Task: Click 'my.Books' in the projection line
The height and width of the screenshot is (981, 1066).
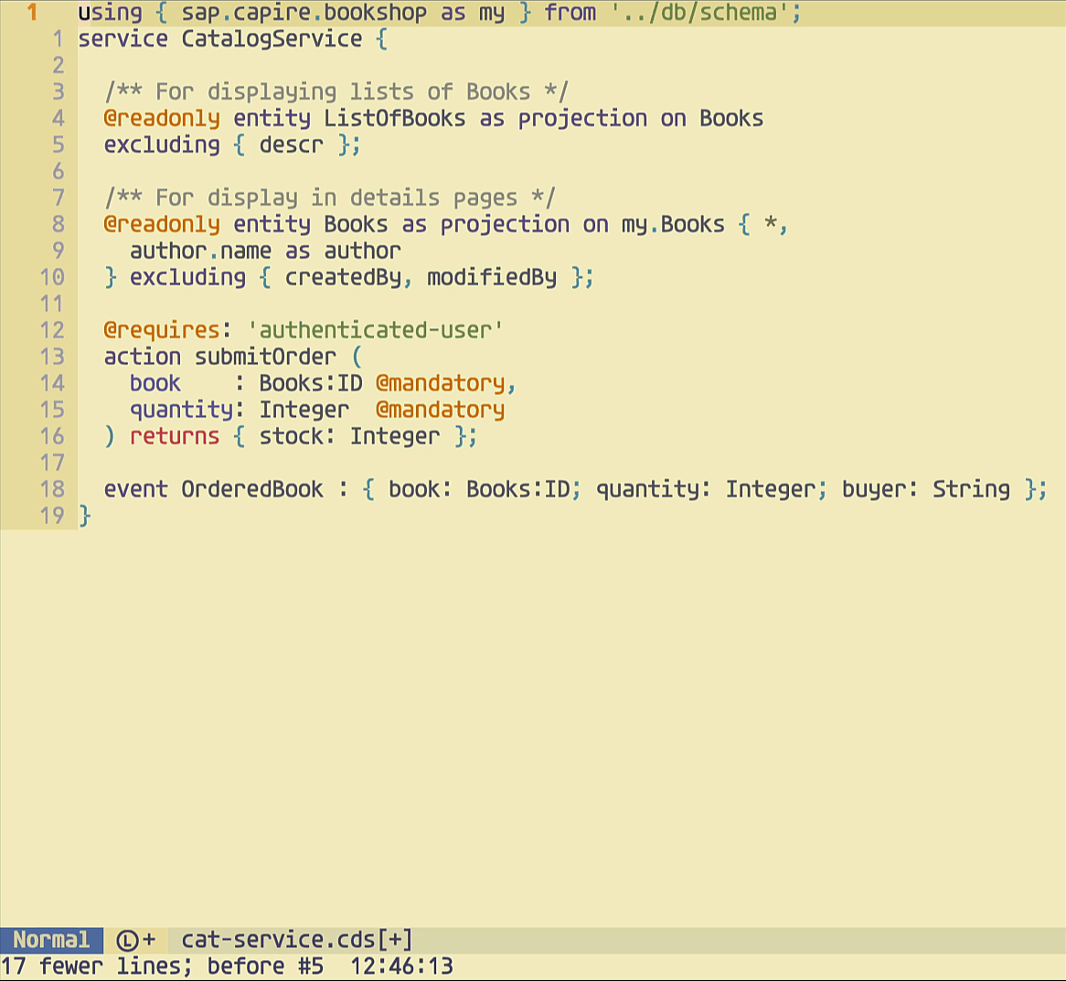Action: coord(673,224)
